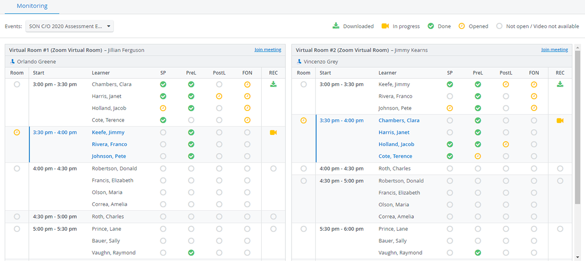Click PreL opened clock icon for Cote, Terence in Room #2
The width and height of the screenshot is (585, 262).
478,156
